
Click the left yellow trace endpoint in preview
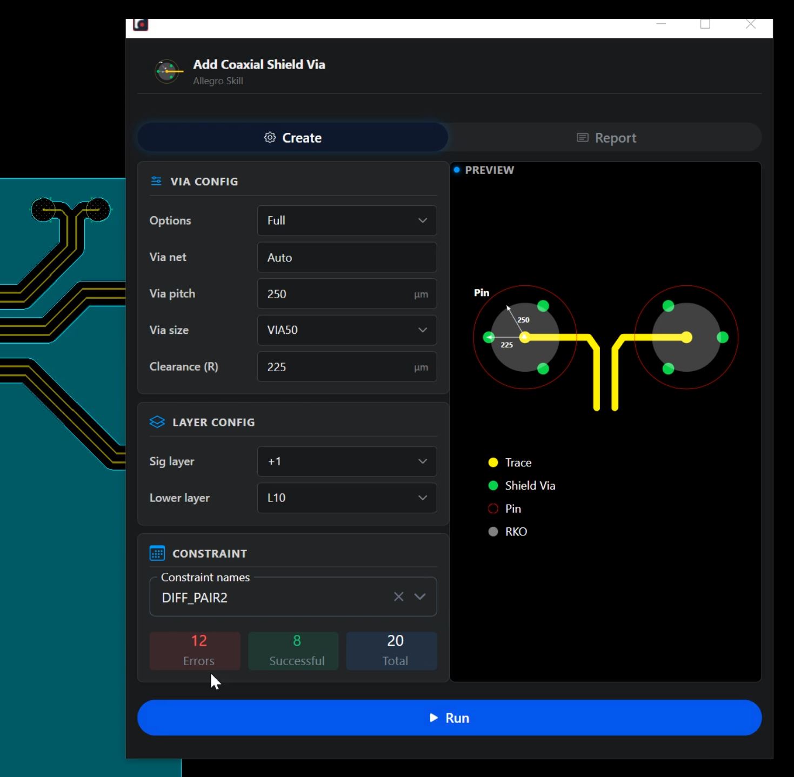pyautogui.click(x=524, y=338)
